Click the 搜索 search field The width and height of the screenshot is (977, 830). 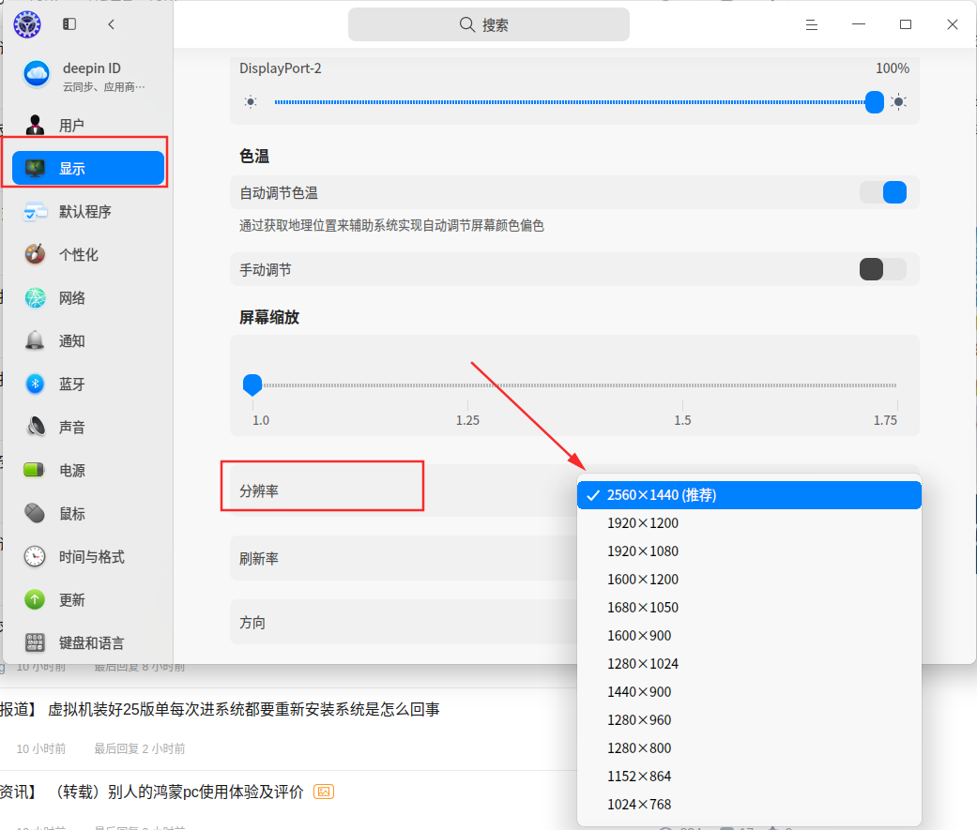[488, 24]
